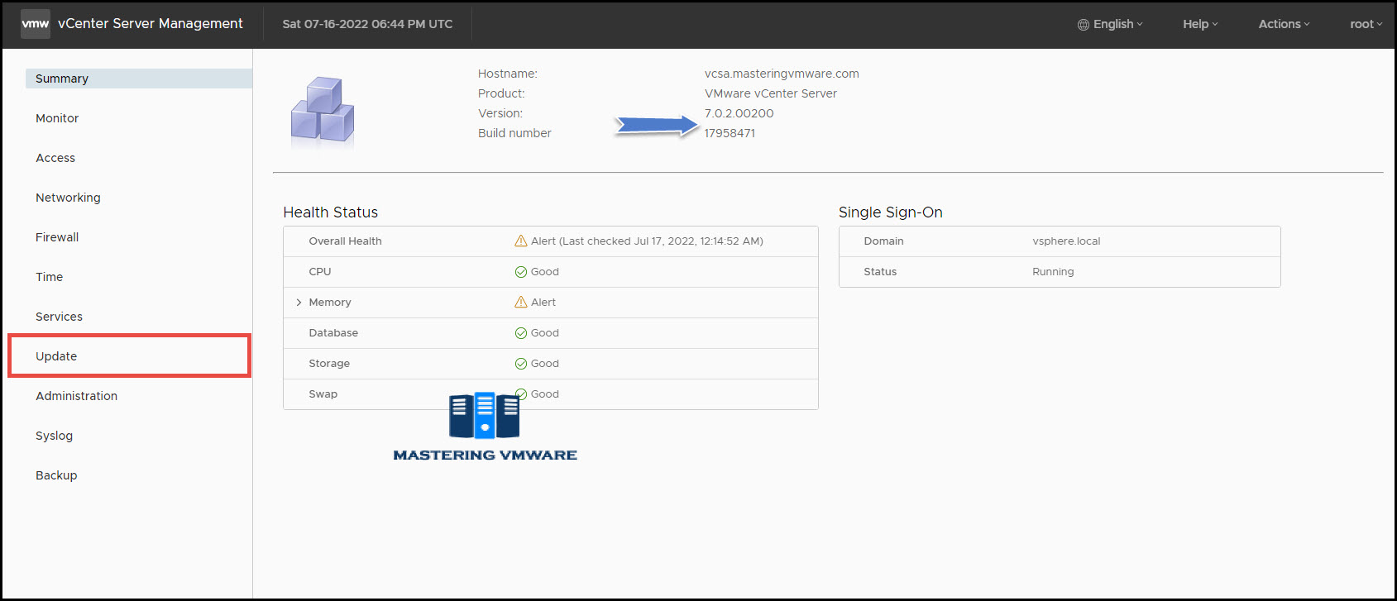Click the Swap row label
The width and height of the screenshot is (1397, 601).
(323, 394)
